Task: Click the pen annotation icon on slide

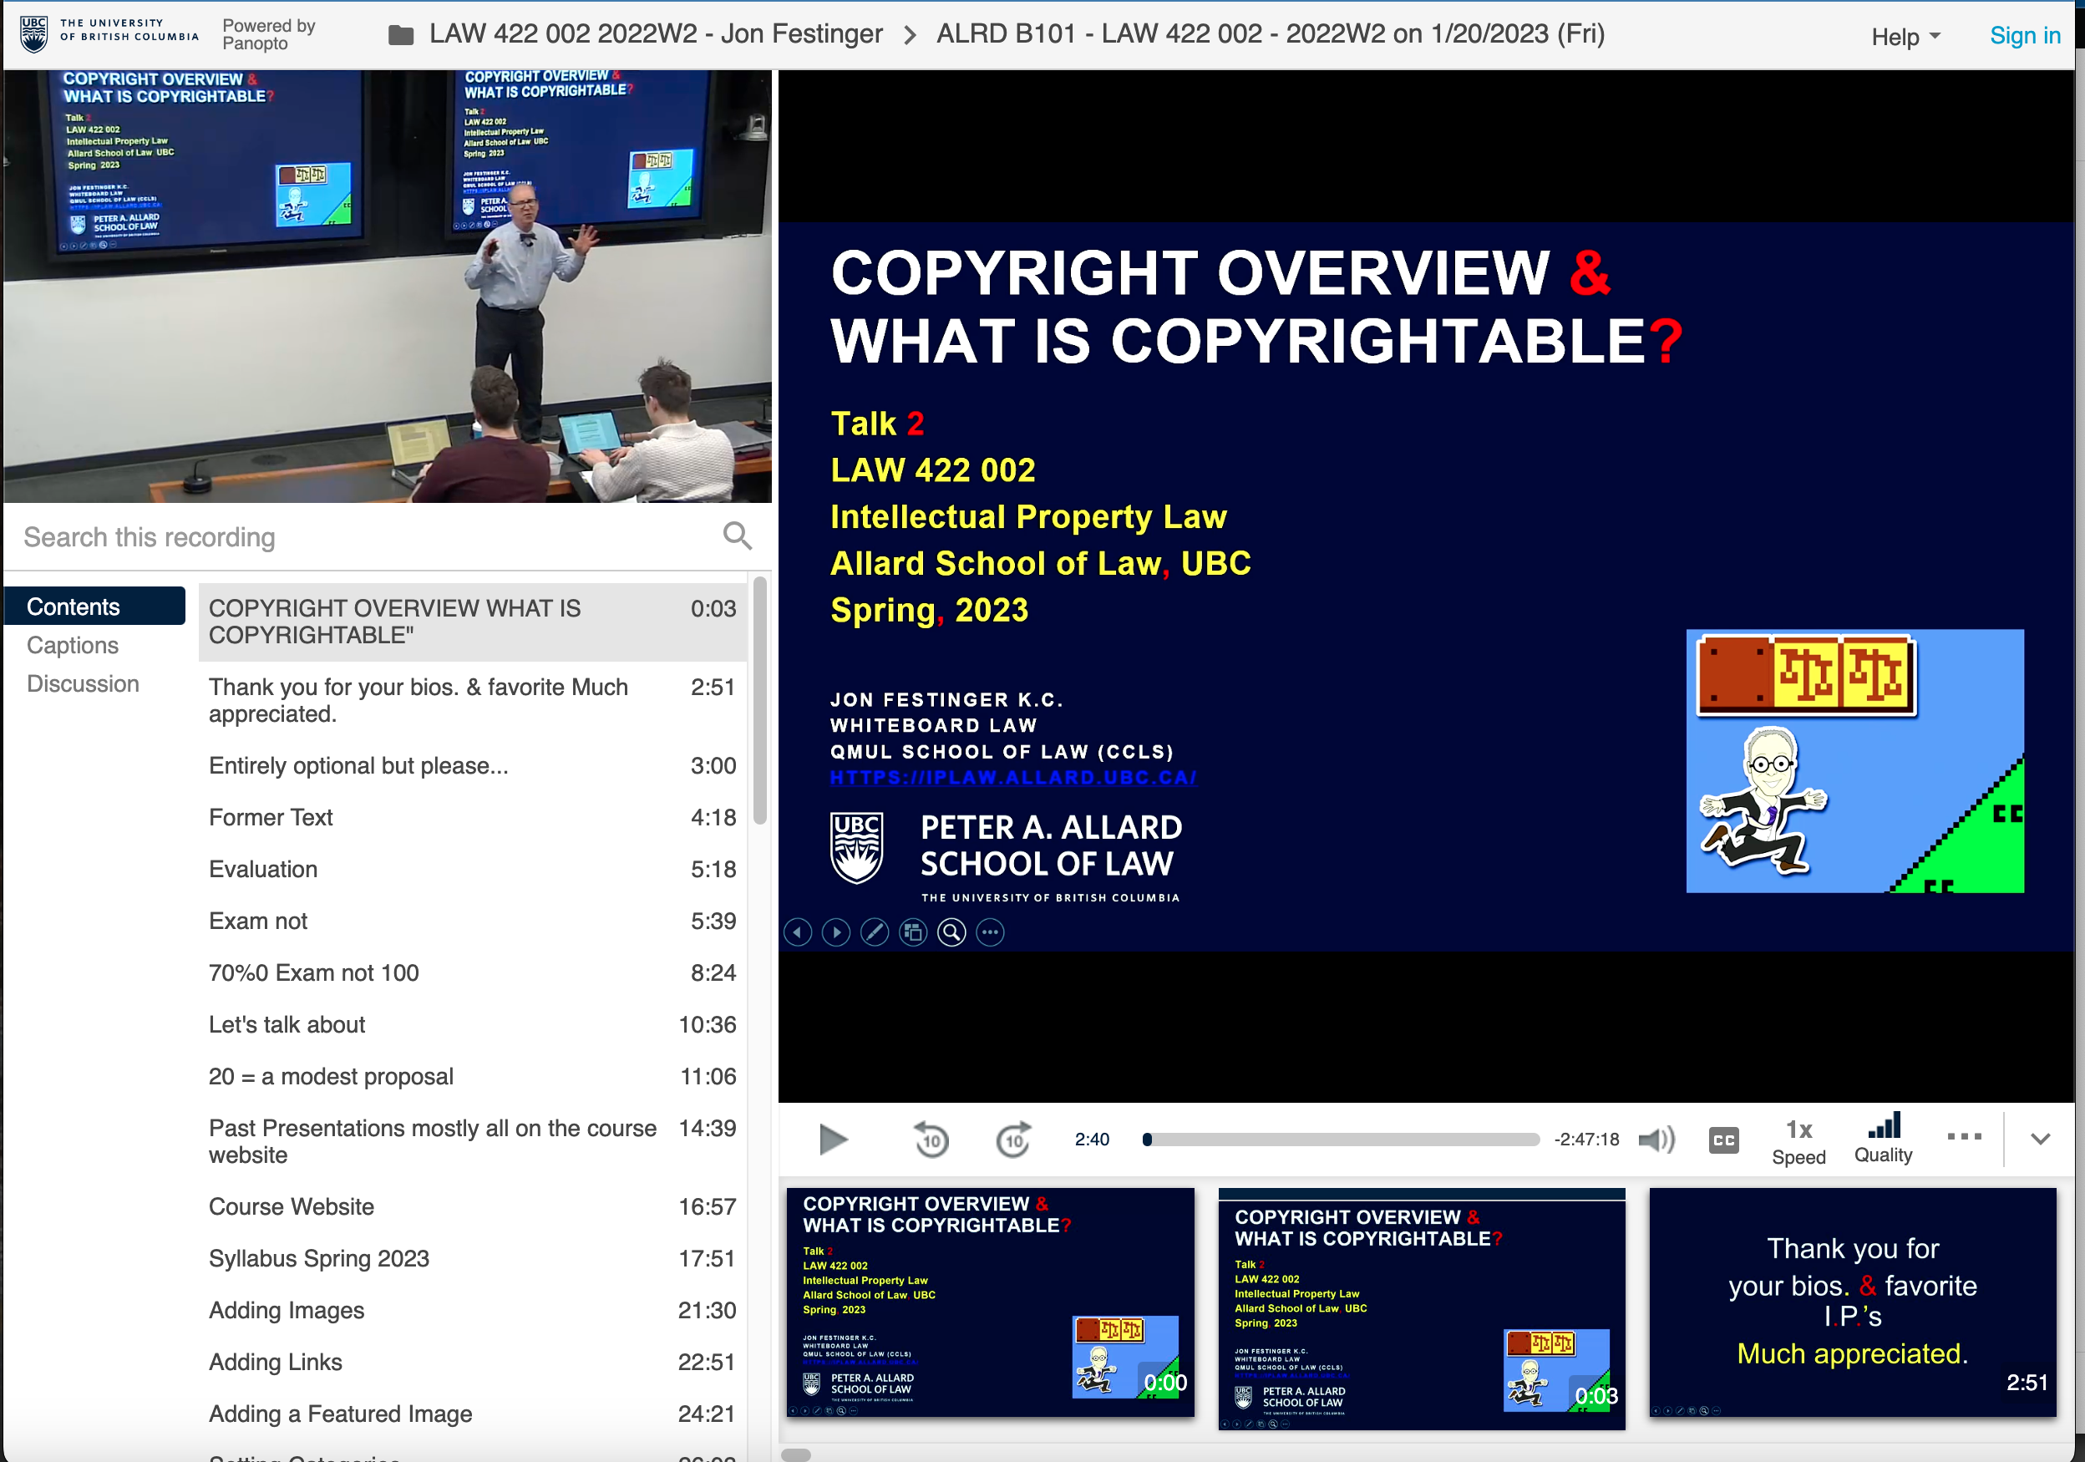Action: click(875, 932)
